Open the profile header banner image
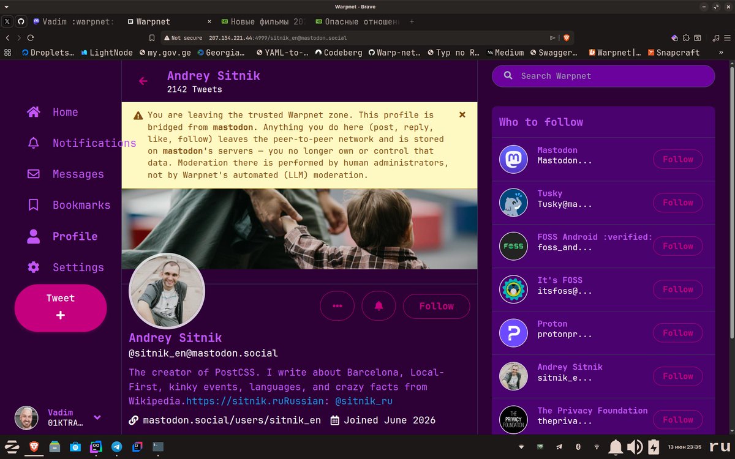This screenshot has width=735, height=459. pos(300,229)
